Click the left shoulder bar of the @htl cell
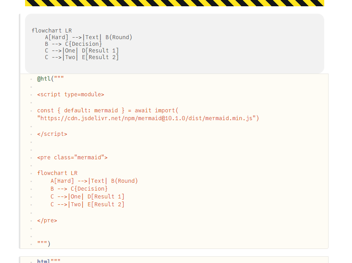This screenshot has width=352, height=263. tap(20, 131)
